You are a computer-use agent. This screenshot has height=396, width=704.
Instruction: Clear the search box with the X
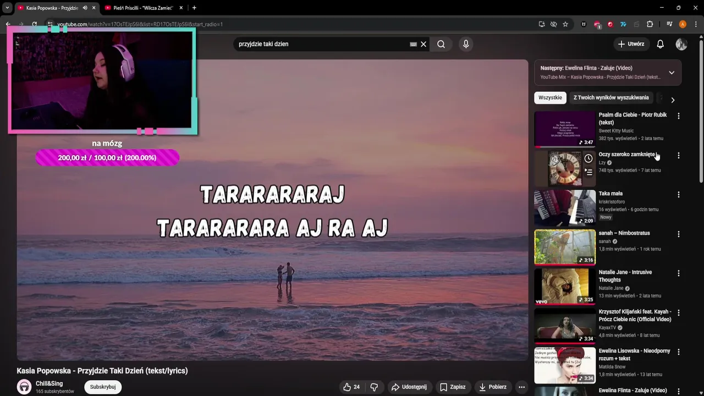pyautogui.click(x=424, y=44)
